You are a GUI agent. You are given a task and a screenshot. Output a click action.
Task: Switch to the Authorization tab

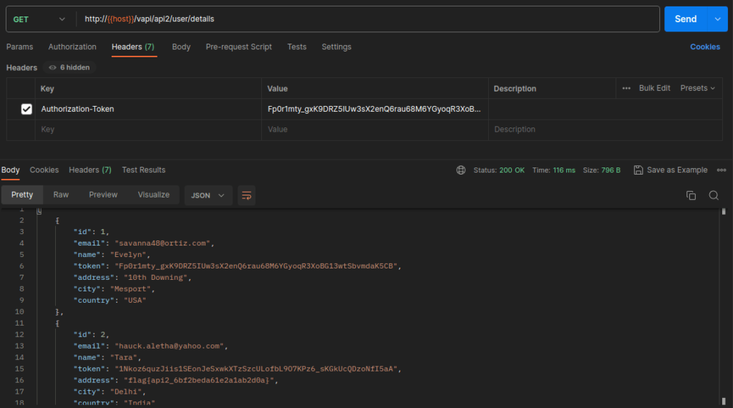coord(72,47)
